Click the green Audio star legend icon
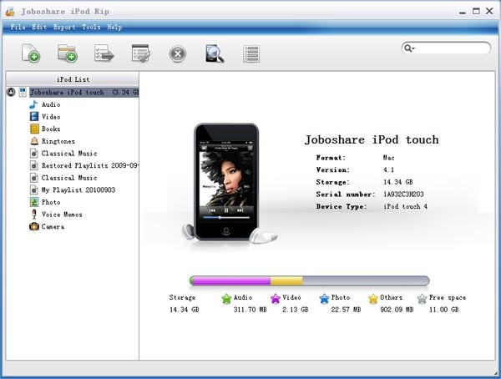 (226, 299)
